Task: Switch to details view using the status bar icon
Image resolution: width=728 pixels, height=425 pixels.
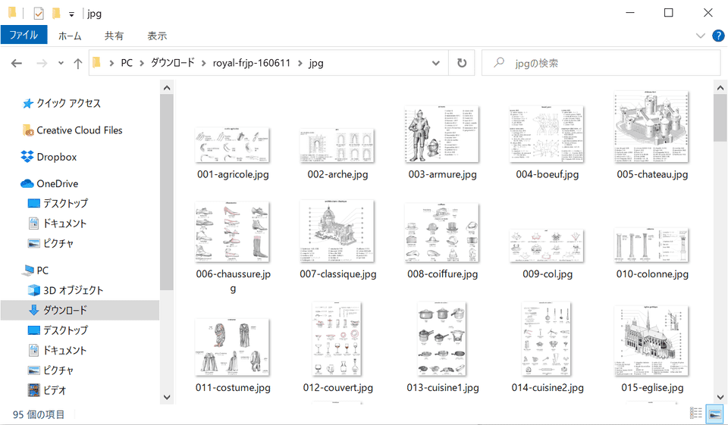Action: 696,414
